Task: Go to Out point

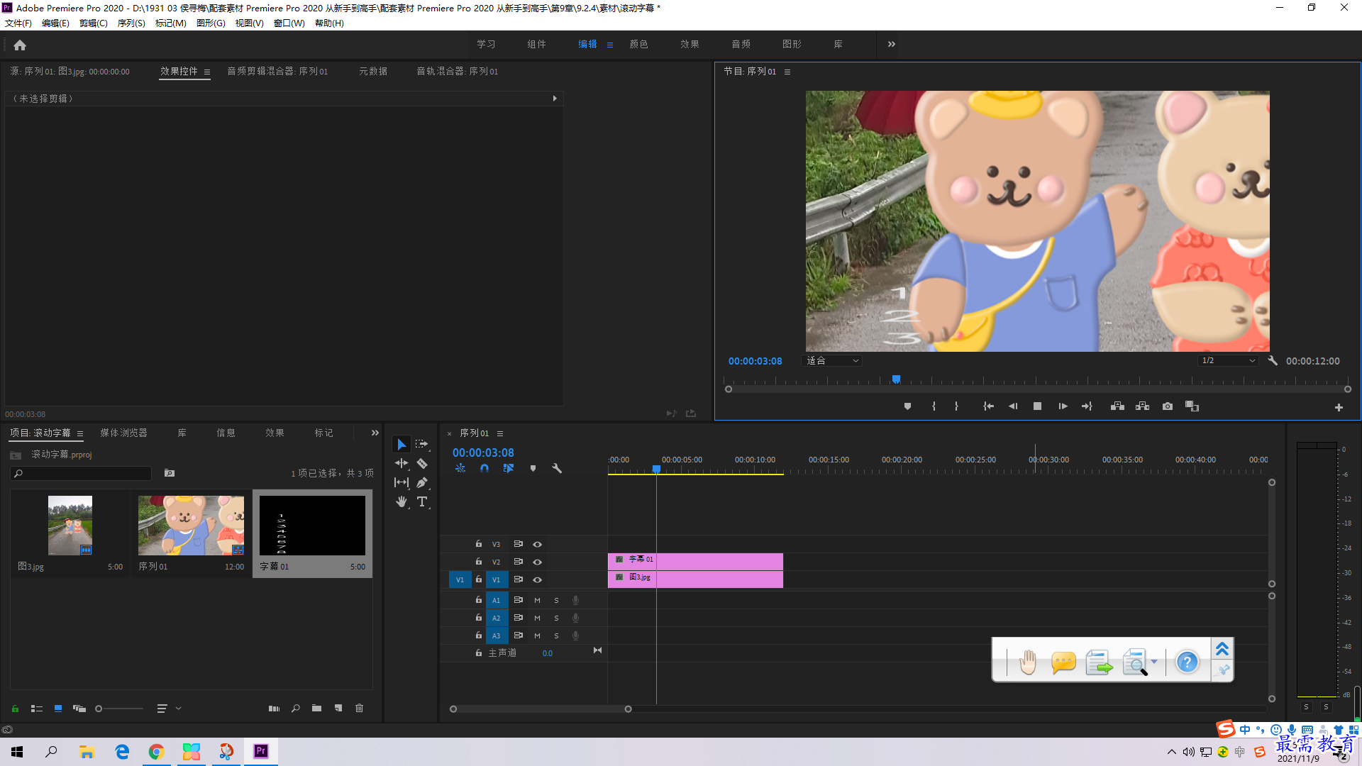Action: click(x=1087, y=406)
